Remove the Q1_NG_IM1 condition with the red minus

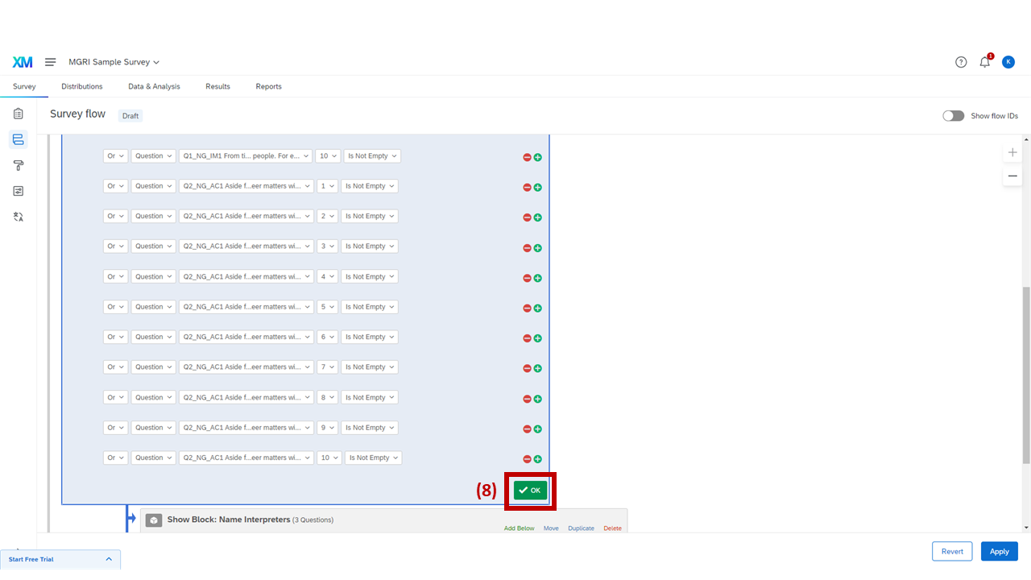(x=526, y=157)
